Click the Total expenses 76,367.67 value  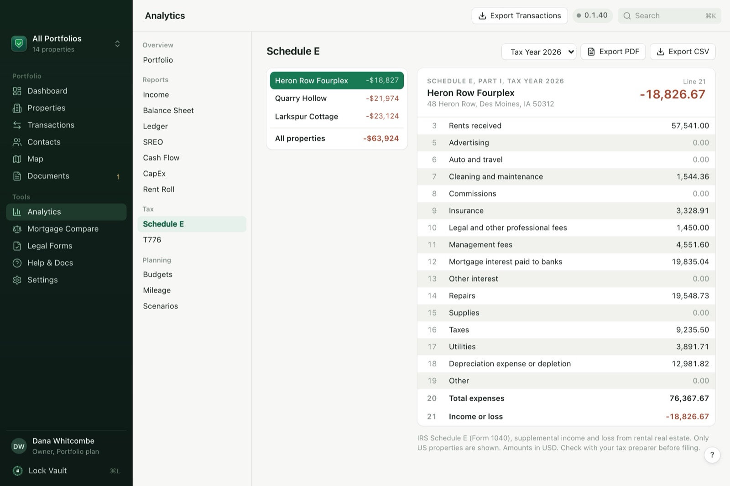point(689,398)
